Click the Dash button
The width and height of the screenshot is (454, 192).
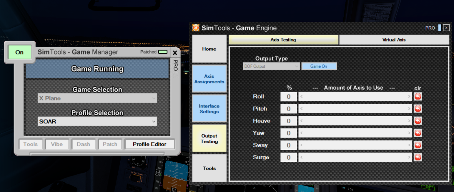(x=83, y=144)
